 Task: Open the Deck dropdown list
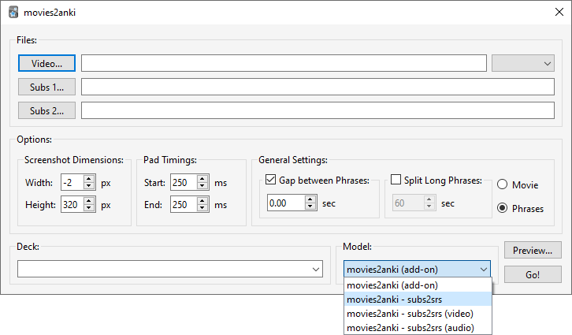(316, 270)
